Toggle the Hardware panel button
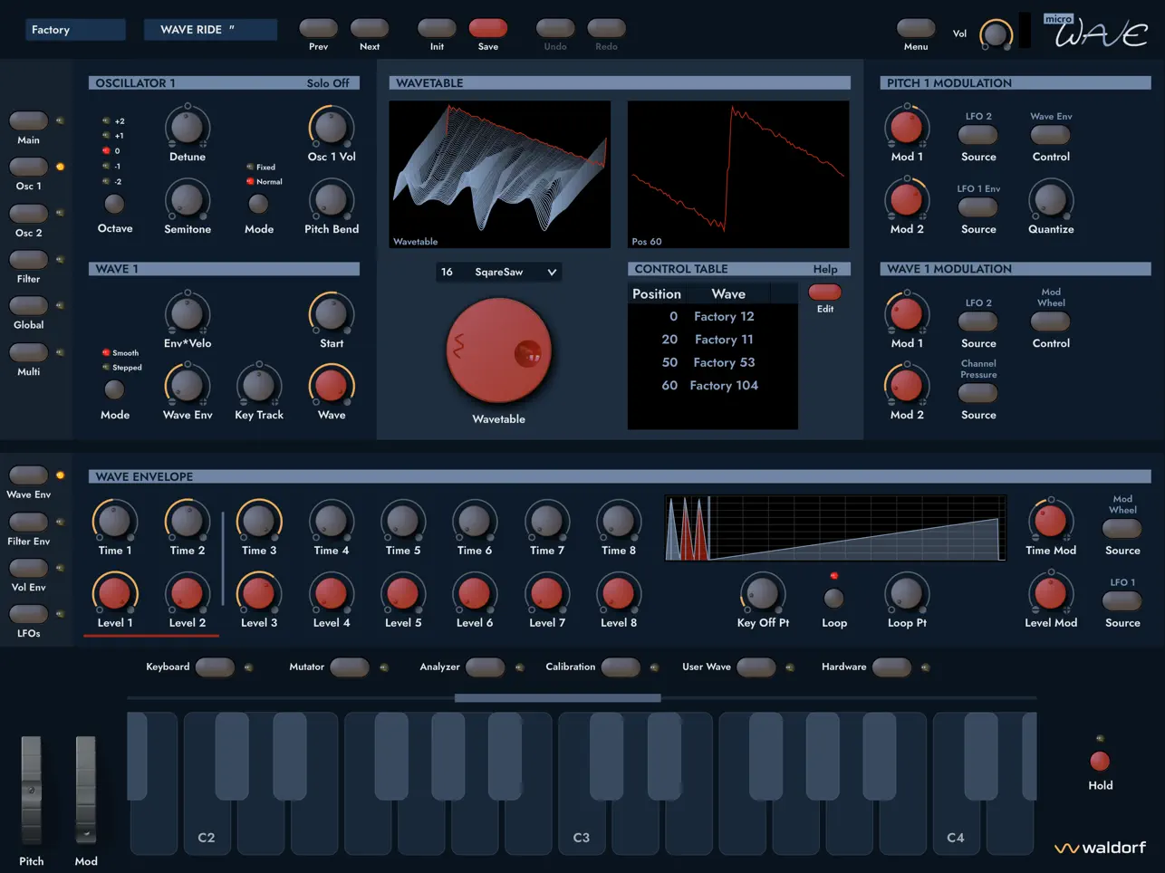The width and height of the screenshot is (1165, 873). 891,667
